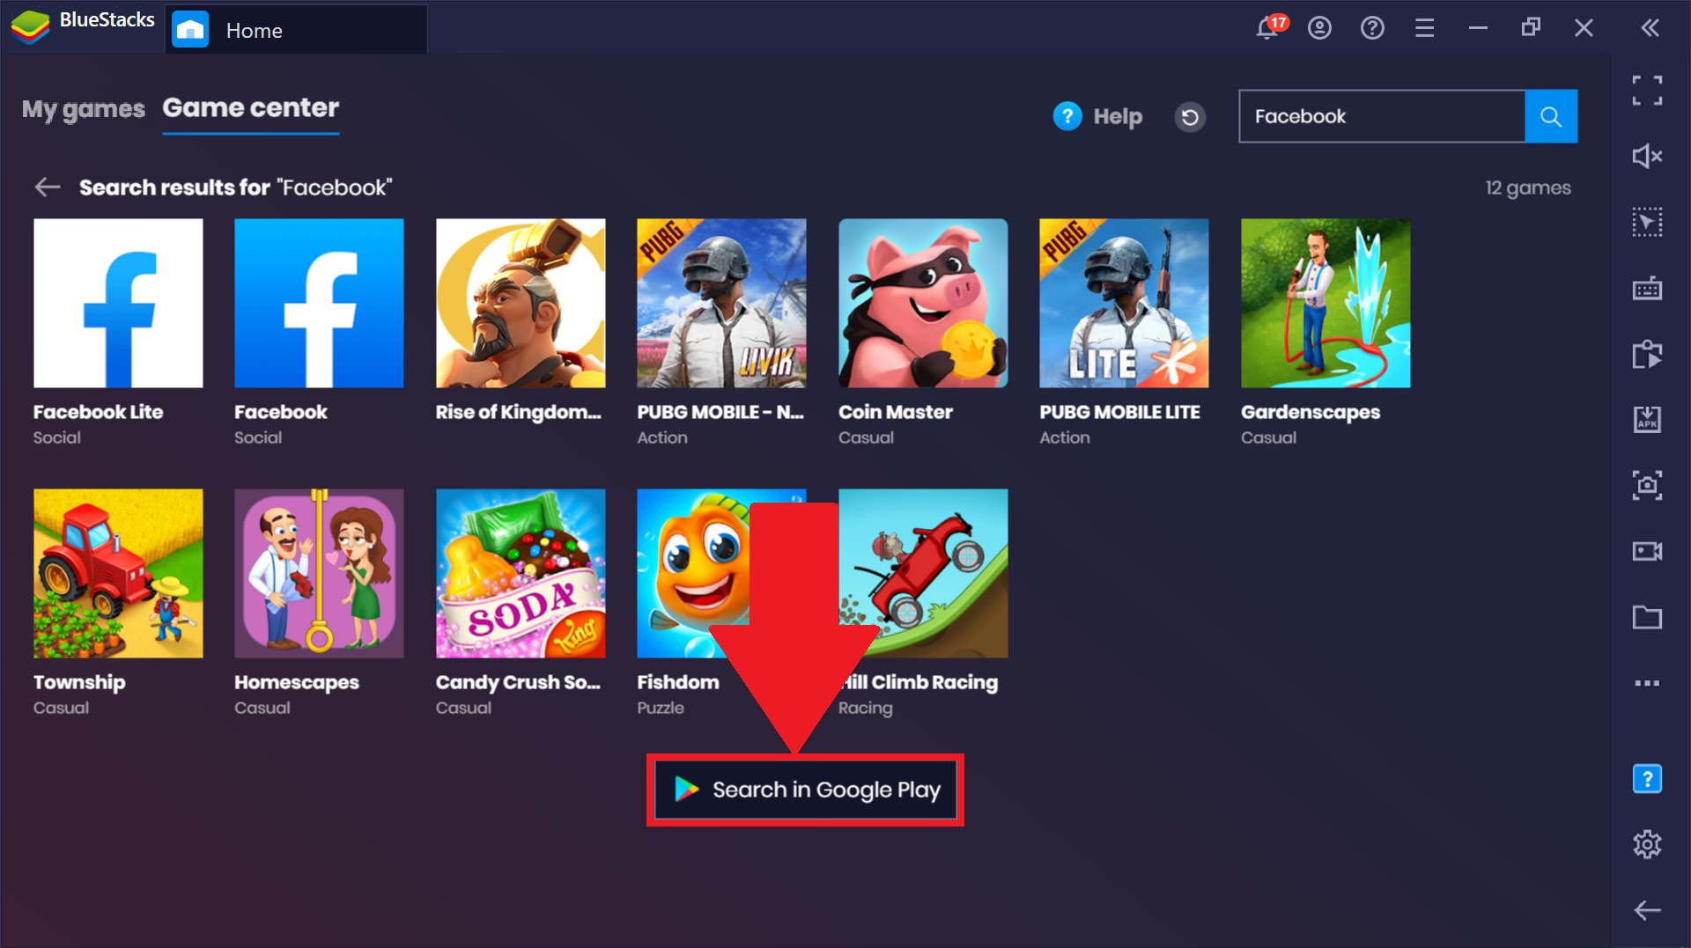1691x948 pixels.
Task: Select the Game center tab
Action: pos(251,108)
